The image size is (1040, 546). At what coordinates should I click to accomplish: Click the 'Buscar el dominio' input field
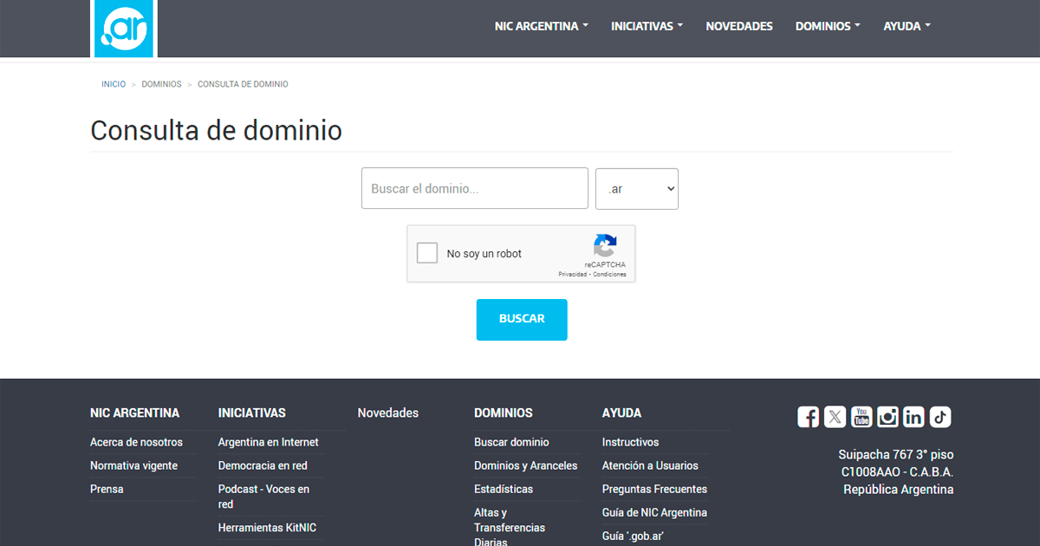tap(474, 188)
